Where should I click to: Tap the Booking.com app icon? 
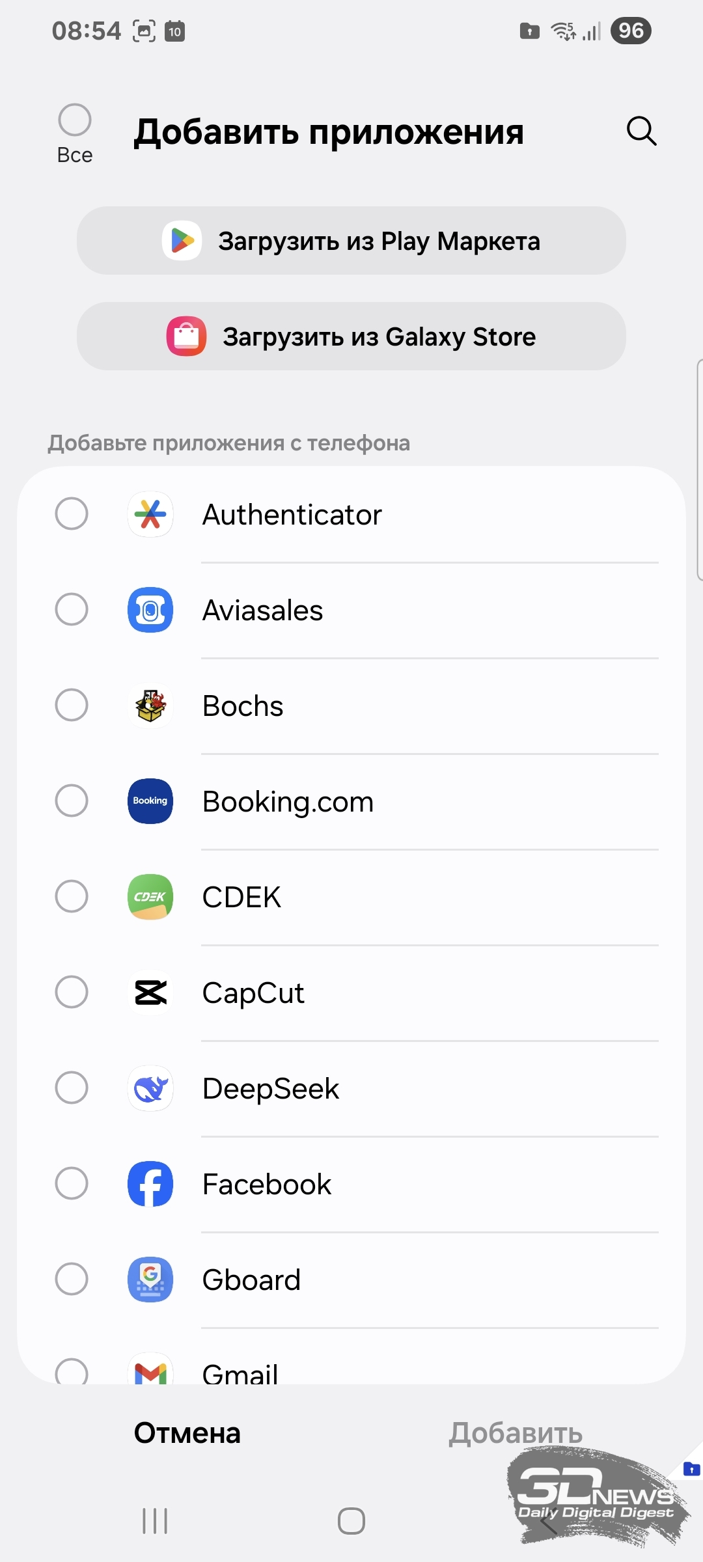pos(150,801)
